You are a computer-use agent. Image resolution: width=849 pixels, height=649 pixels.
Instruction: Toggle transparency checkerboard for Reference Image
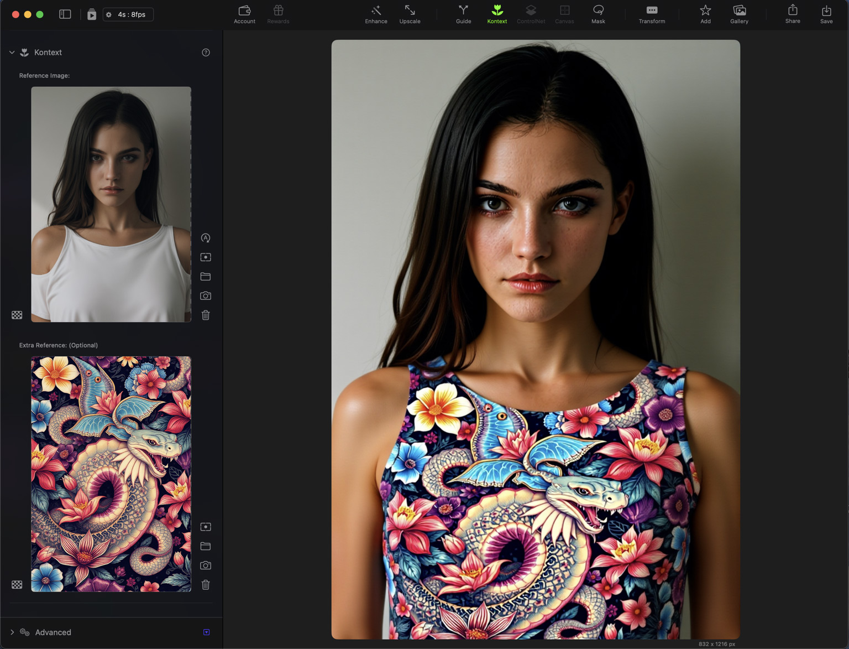17,315
